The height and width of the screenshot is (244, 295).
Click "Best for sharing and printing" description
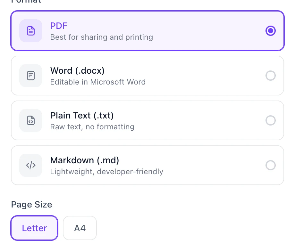(102, 37)
